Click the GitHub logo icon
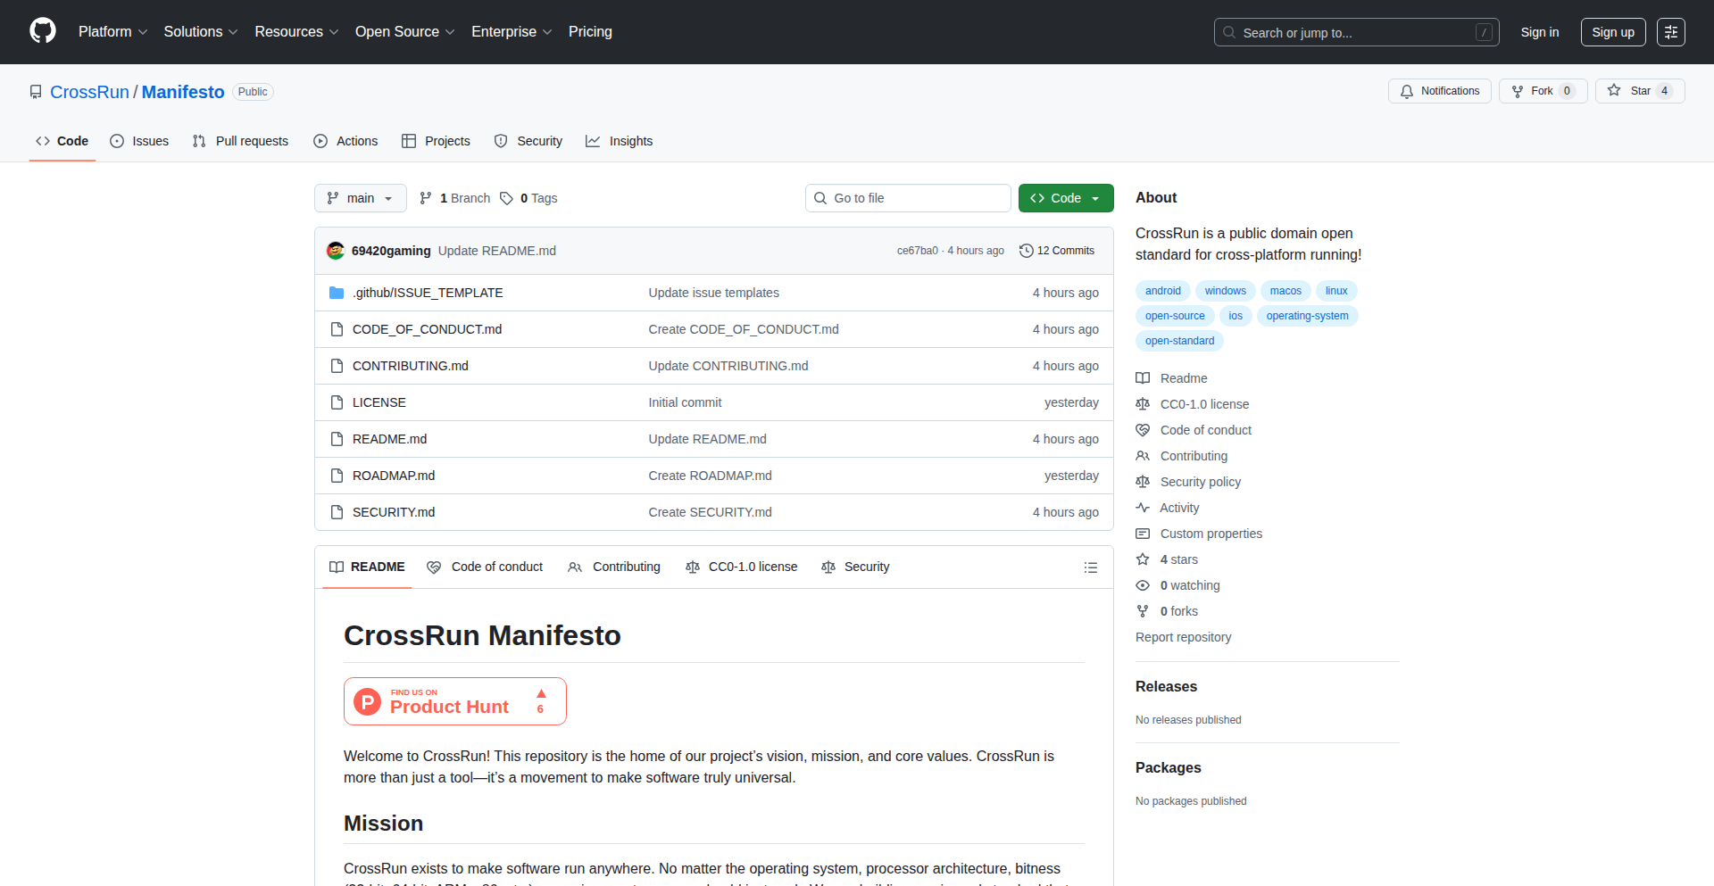Image resolution: width=1714 pixels, height=886 pixels. point(43,31)
